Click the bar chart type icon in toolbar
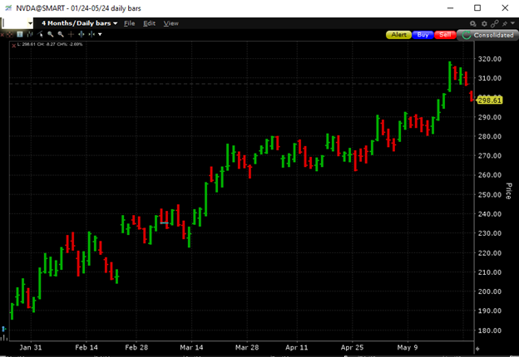This screenshot has width=519, height=357. coord(30,34)
